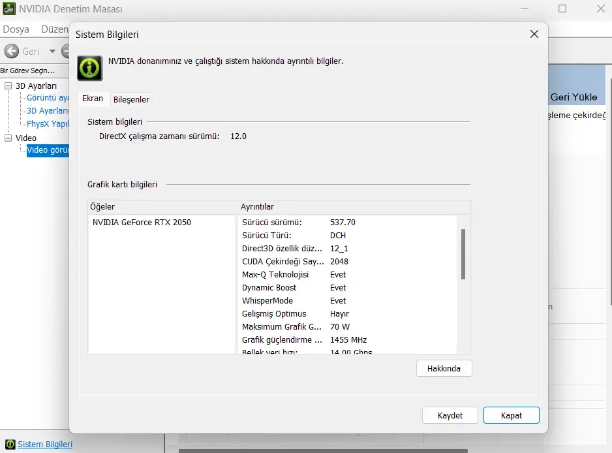Screen dimensions: 612x453
Task: Select the NVIDIA GeForce RTX 2050 list item
Action: click(142, 222)
